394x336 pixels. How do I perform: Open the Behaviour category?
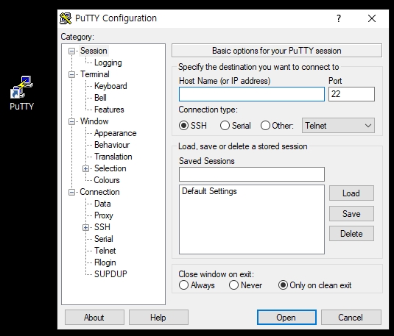pyautogui.click(x=112, y=145)
